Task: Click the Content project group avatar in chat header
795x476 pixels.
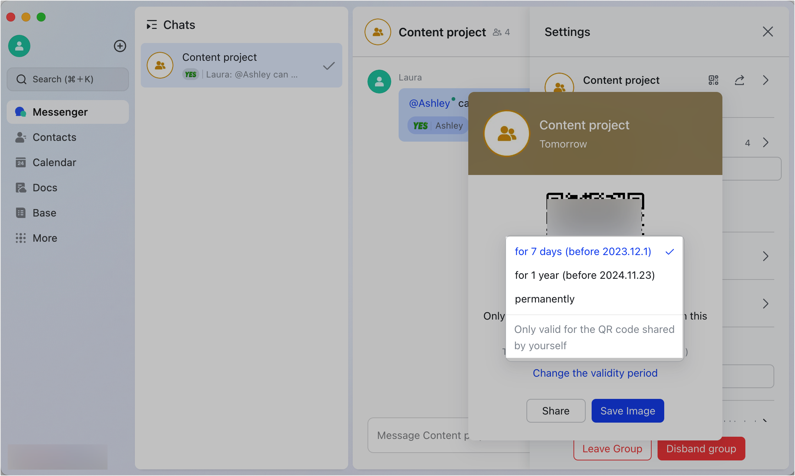Action: (x=378, y=32)
